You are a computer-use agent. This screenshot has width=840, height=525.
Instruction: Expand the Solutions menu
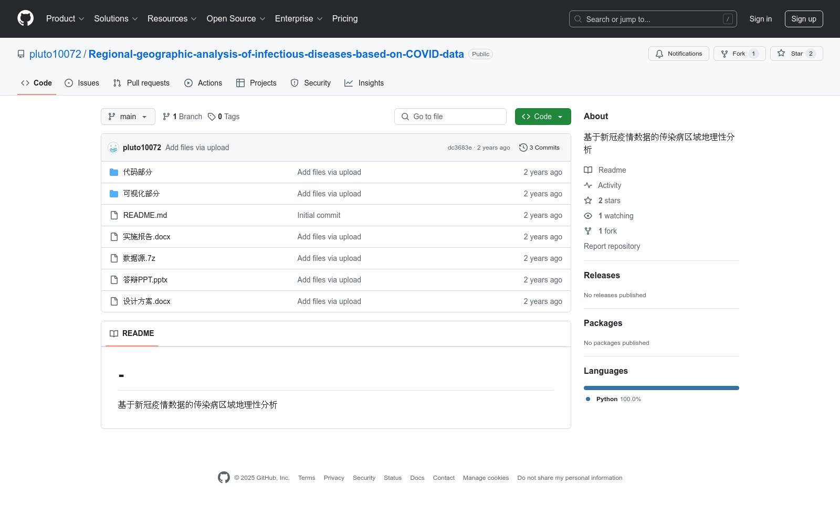click(x=116, y=19)
